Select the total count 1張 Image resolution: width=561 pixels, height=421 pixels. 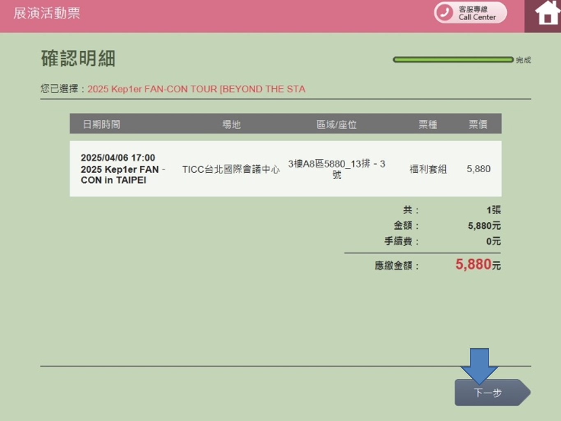tap(494, 210)
